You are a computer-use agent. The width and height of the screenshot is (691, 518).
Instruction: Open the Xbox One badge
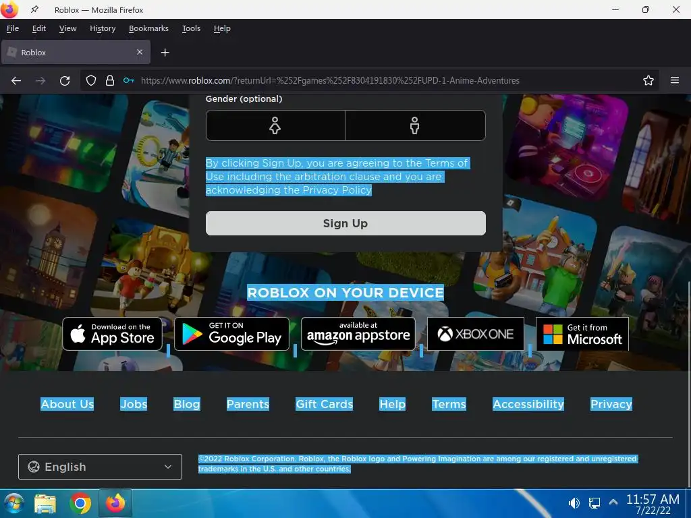[x=476, y=334]
